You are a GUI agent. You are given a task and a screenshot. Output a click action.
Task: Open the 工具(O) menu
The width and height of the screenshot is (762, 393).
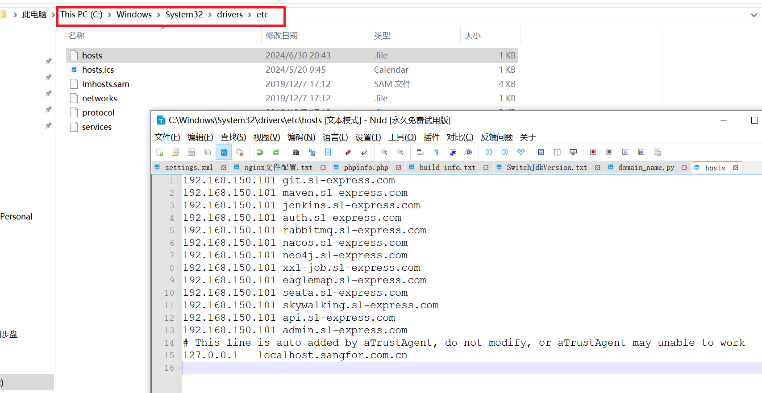point(402,137)
